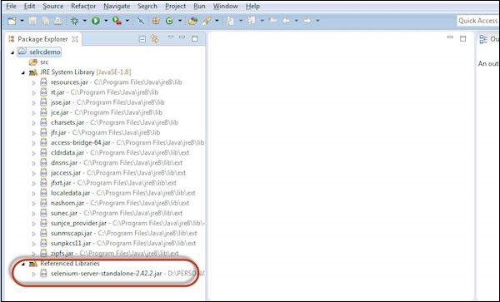500x302 pixels.
Task: Collapse the selrcdemo project node
Action: tap(12, 52)
